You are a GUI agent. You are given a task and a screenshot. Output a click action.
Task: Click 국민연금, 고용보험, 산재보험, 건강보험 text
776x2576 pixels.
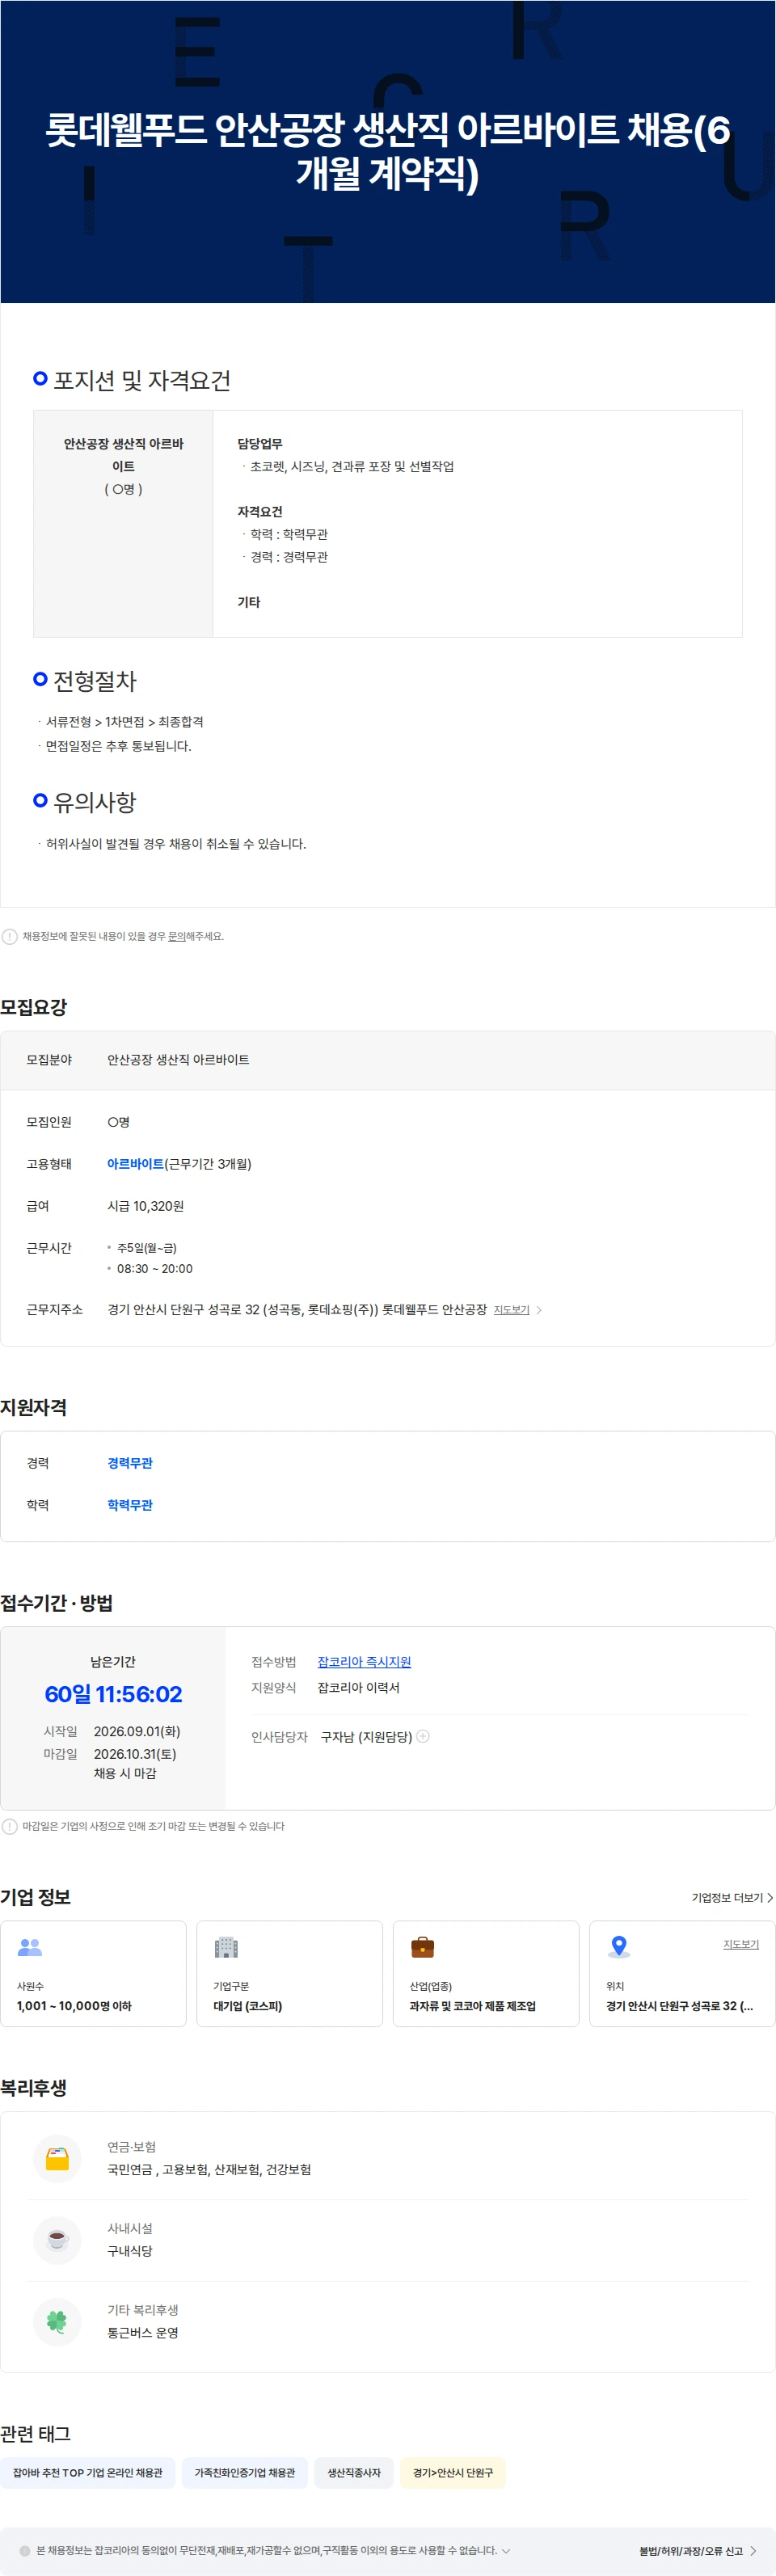coord(209,2169)
